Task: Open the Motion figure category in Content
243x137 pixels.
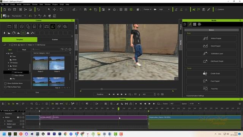Action: [x=40, y=26]
